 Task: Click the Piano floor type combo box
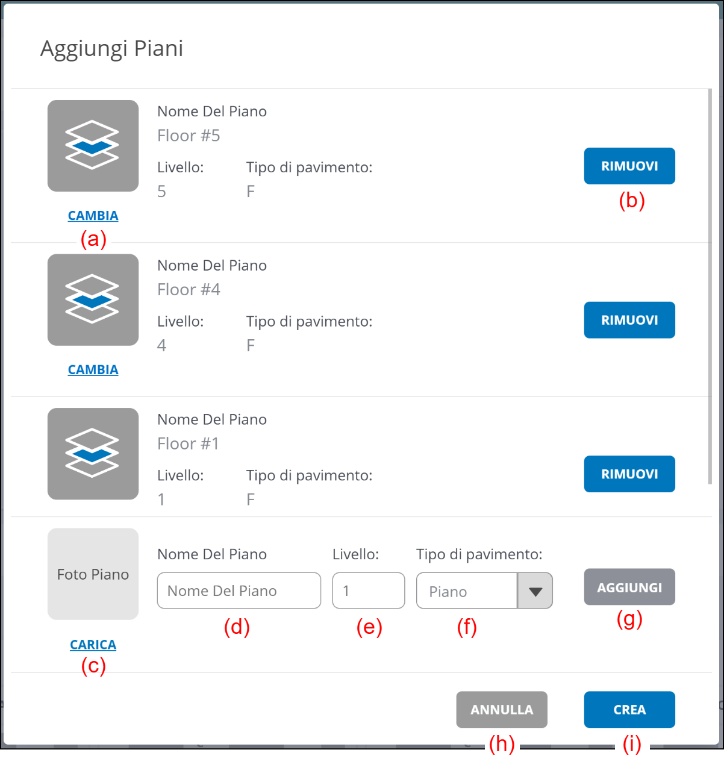[x=467, y=591]
